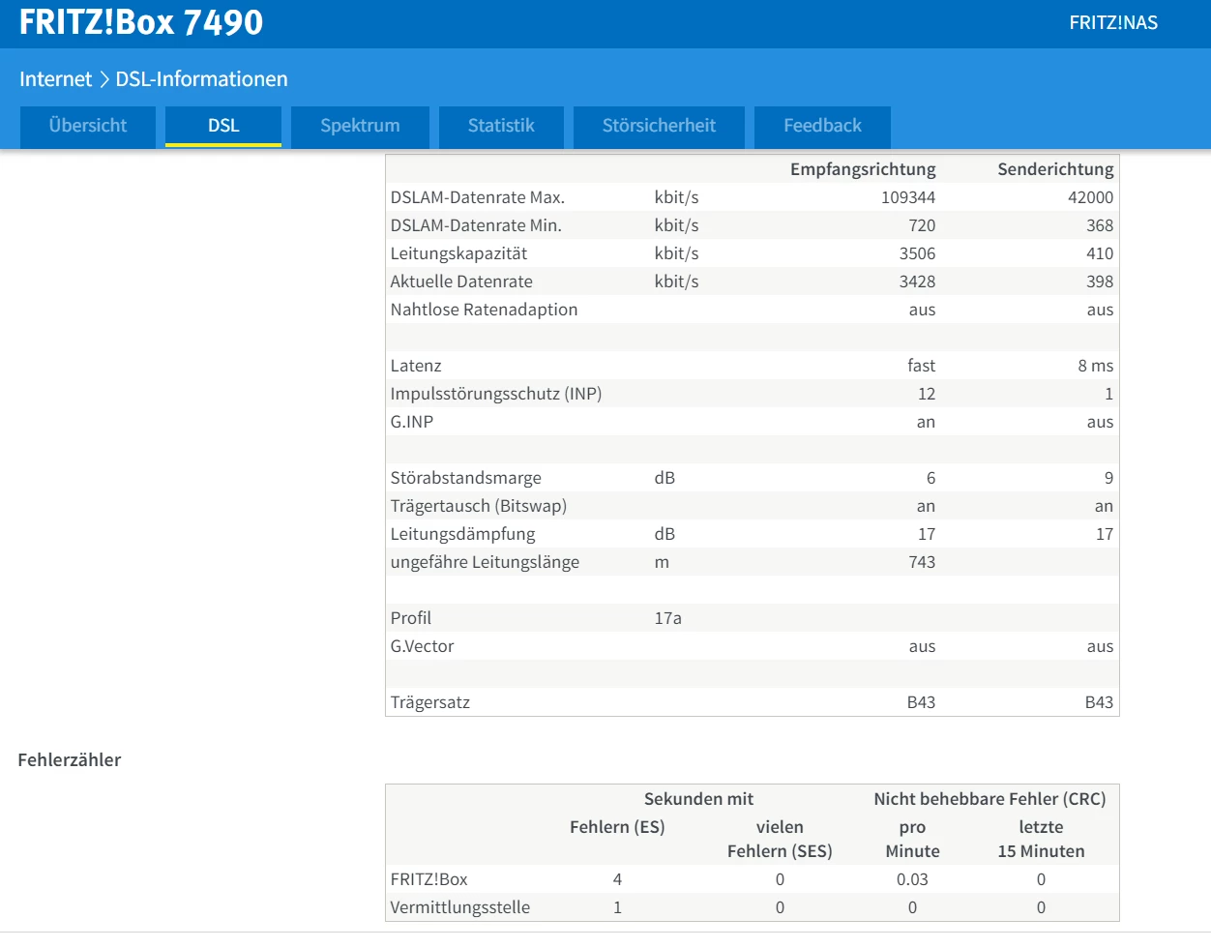This screenshot has height=948, width=1211.
Task: Open the FRITZ!NAS link
Action: pyautogui.click(x=1113, y=22)
